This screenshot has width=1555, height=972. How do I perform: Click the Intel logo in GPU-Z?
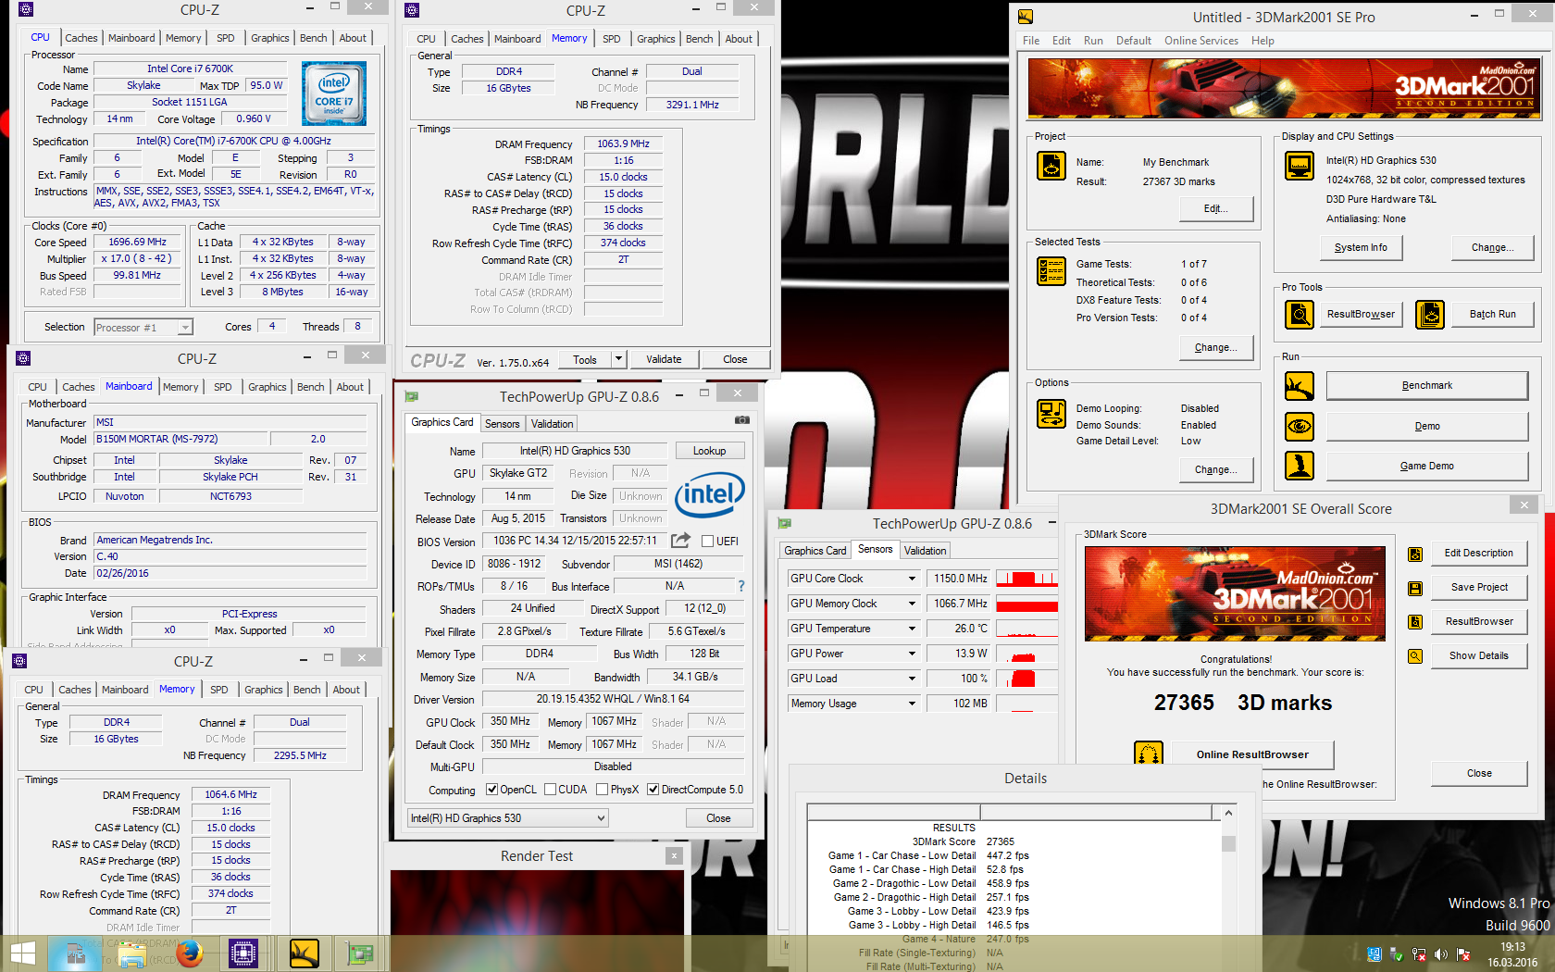point(710,495)
